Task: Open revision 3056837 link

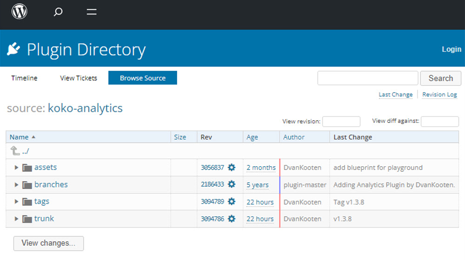Action: [213, 168]
